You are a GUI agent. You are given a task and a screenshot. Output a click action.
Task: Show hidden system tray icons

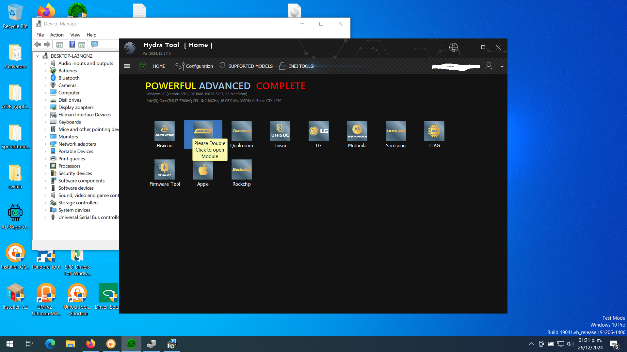[531, 344]
